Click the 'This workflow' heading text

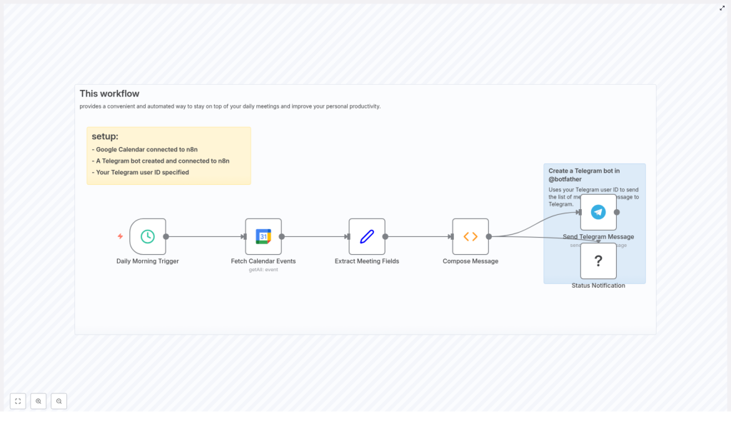coord(109,94)
